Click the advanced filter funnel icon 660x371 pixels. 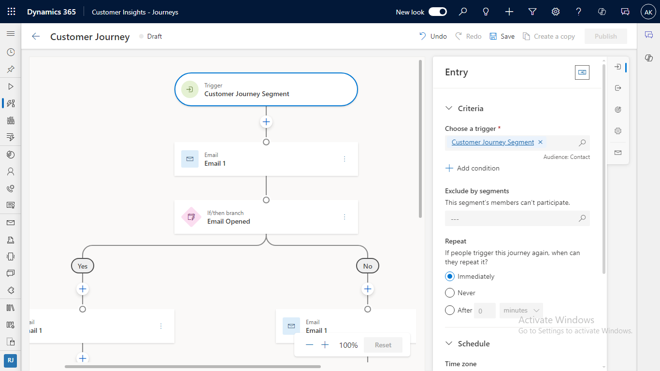532,12
